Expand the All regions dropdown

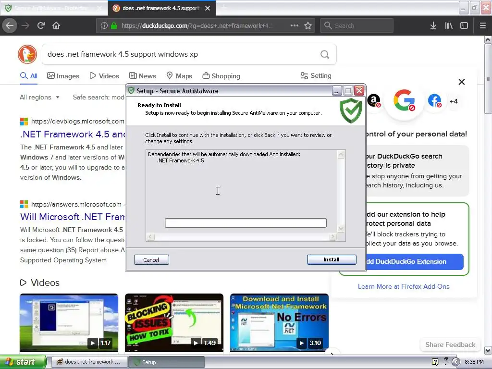(39, 97)
